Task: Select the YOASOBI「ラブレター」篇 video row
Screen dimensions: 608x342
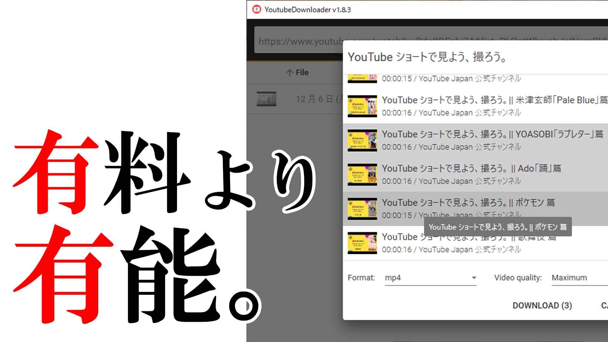Action: pyautogui.click(x=475, y=140)
